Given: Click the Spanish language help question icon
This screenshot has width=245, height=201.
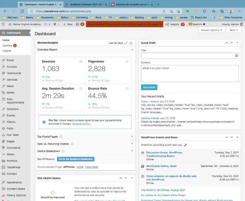Looking at the screenshot, I should (204, 24).
